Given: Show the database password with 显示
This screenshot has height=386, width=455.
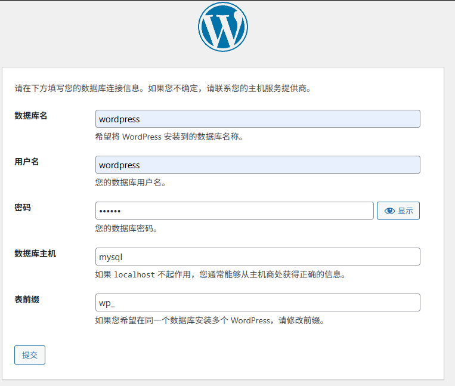Looking at the screenshot, I should point(398,211).
